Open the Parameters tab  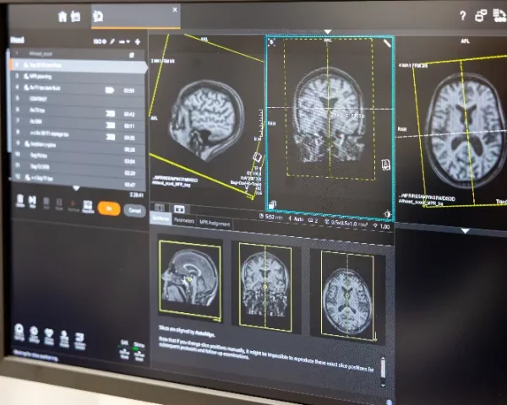click(183, 220)
